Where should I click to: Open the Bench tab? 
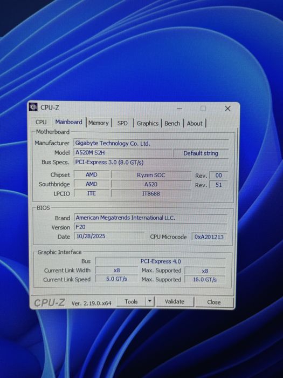click(172, 124)
